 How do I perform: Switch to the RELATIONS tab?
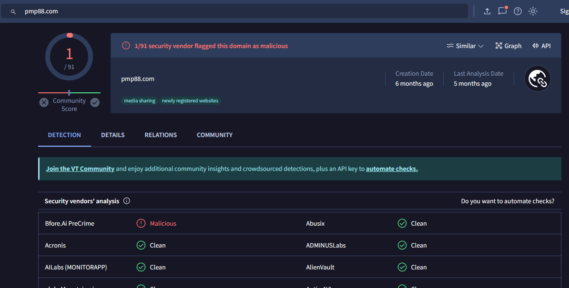[161, 135]
